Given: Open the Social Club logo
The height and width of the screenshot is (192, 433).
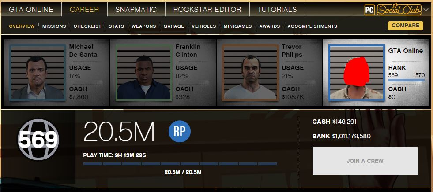Looking at the screenshot, I should [399, 10].
